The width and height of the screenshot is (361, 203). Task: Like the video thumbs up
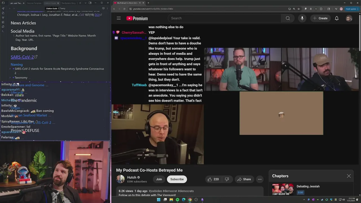(213, 179)
